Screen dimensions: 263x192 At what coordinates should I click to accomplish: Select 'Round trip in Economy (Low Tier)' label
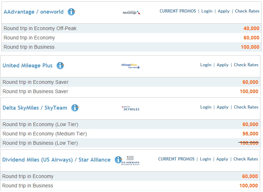point(41,125)
